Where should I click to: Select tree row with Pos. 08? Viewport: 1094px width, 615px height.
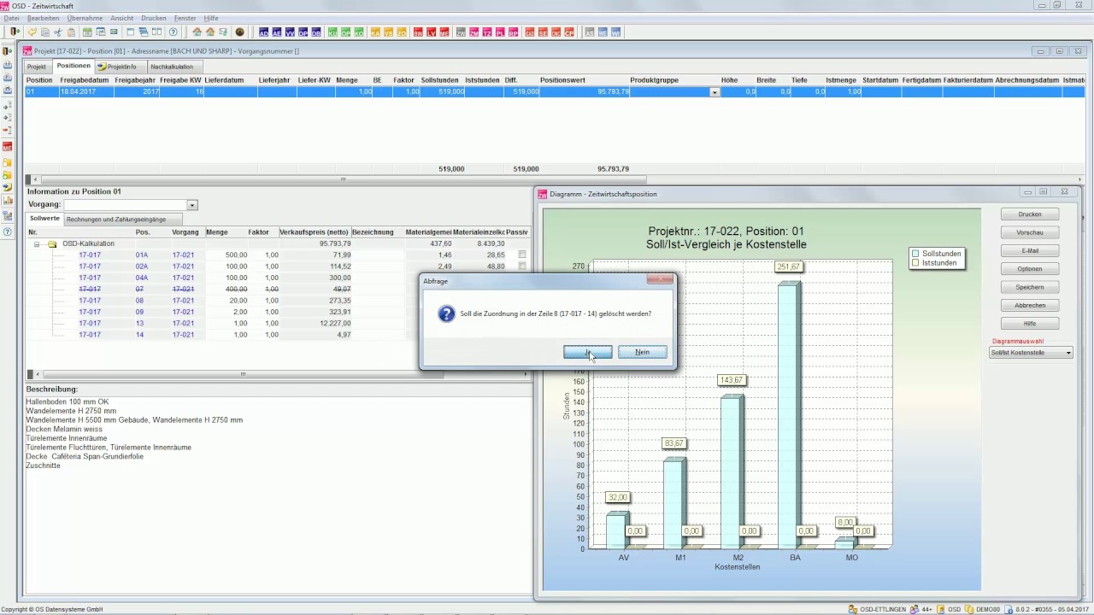point(278,301)
